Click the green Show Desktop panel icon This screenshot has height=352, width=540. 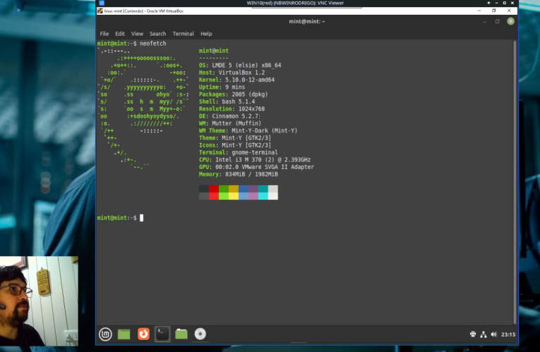pyautogui.click(x=124, y=334)
